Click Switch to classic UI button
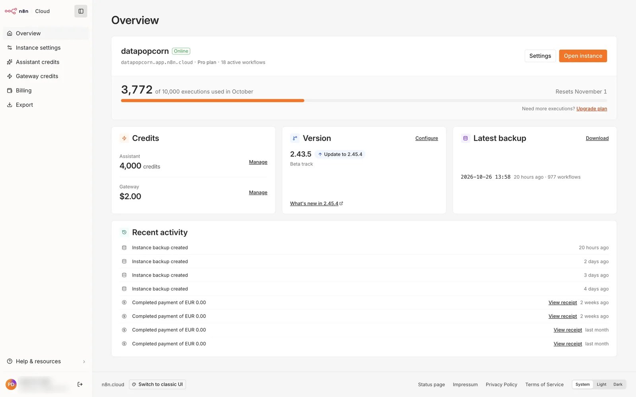Screen dimensions: 636x397 [157, 384]
